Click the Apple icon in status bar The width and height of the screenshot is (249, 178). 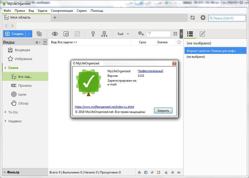(166, 172)
